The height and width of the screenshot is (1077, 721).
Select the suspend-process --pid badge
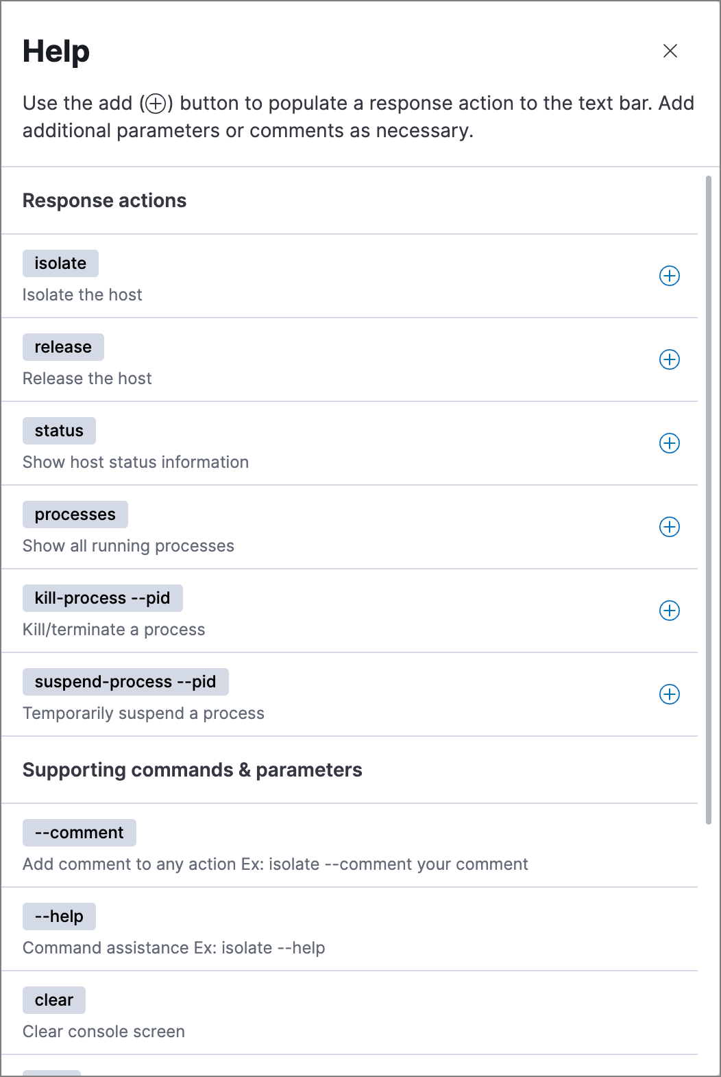click(125, 682)
